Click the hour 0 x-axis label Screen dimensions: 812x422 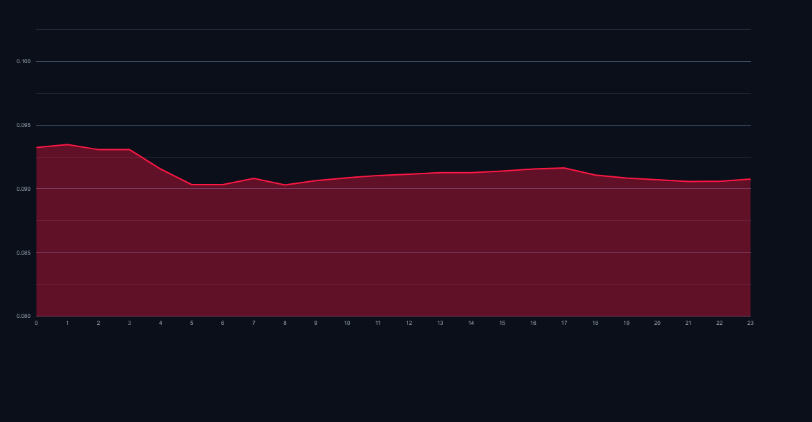37,323
